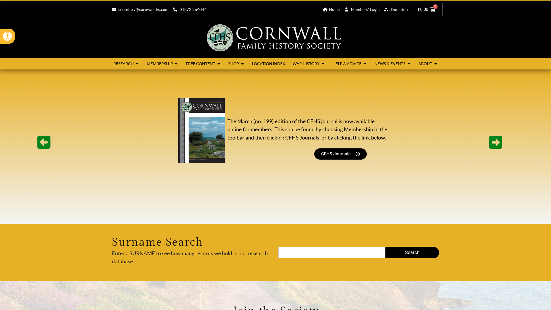
Task: Open the NEWS & EVENTS menu label
Action: pos(390,64)
